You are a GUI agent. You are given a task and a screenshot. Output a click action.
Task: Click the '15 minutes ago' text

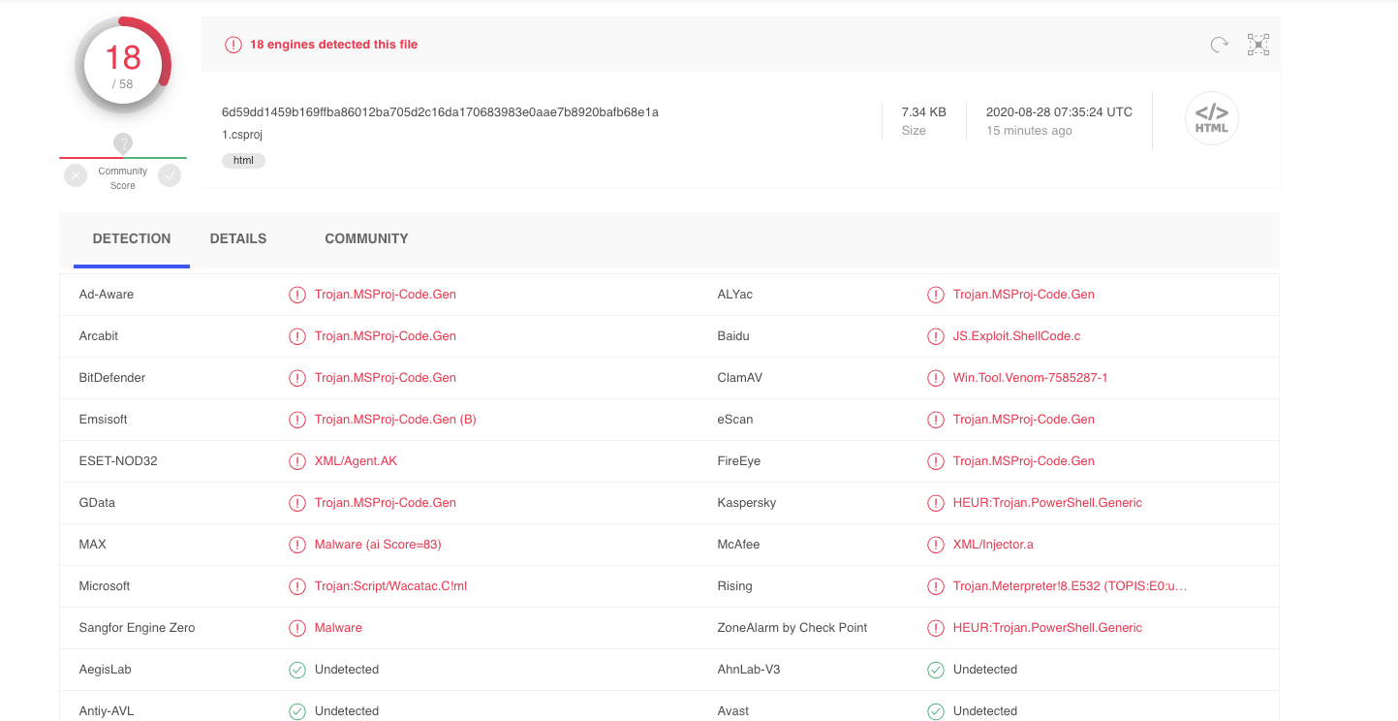pos(1029,131)
